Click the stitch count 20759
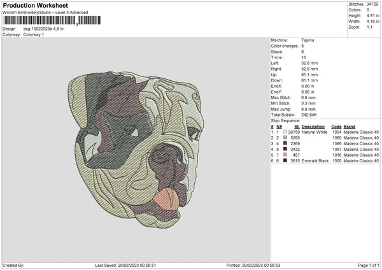Image resolution: width=382 pixels, height=270 pixels. click(x=294, y=132)
